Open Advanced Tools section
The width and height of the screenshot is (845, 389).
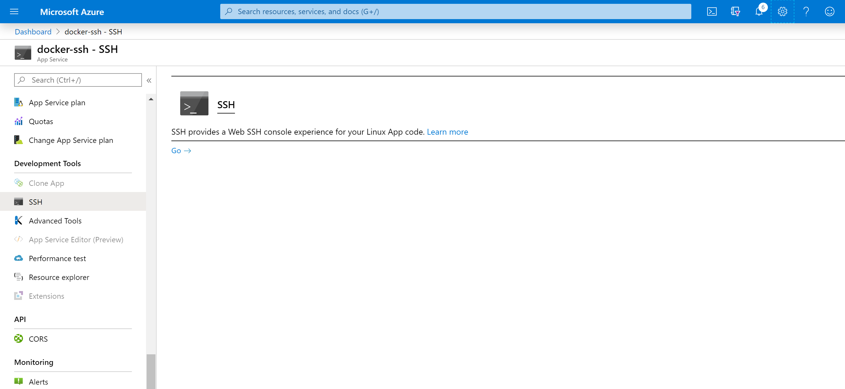54,221
